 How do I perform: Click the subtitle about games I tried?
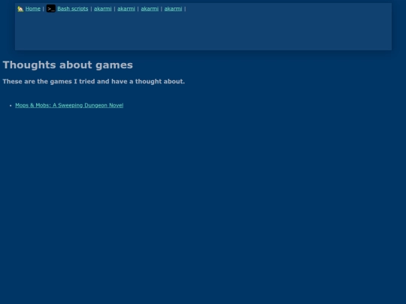[94, 81]
